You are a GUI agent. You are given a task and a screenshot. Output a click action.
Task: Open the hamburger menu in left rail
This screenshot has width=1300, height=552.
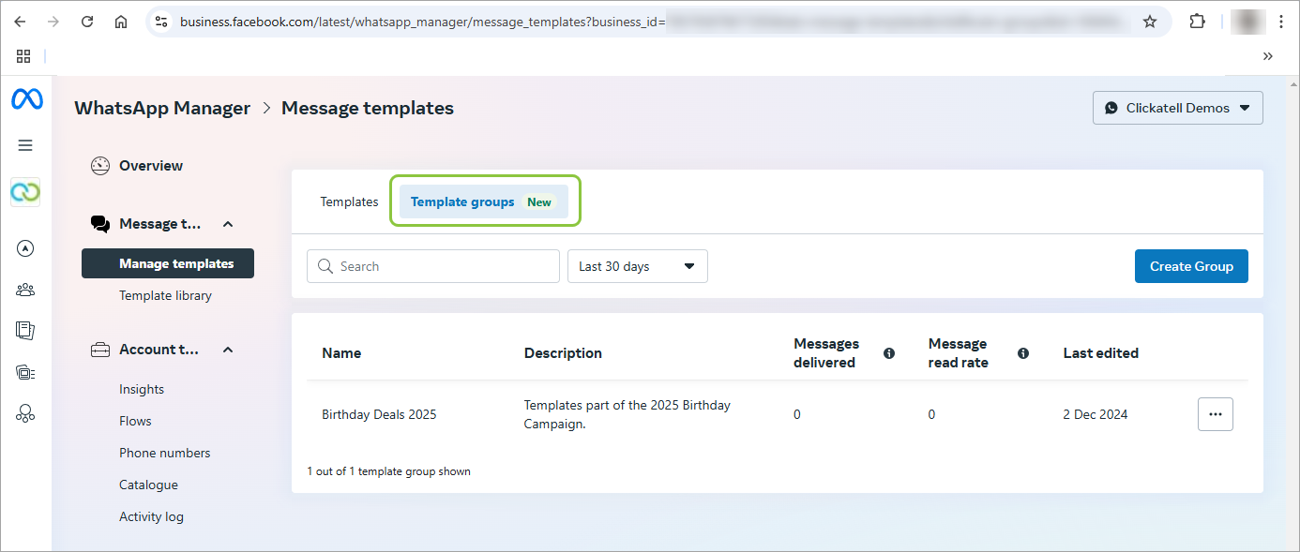(x=26, y=145)
